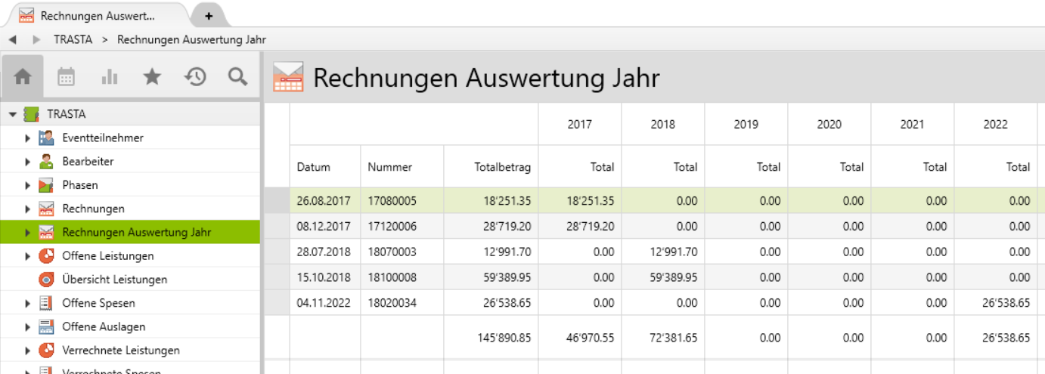Click the back navigation arrow
Viewport: 1045px width, 374px height.
point(13,40)
